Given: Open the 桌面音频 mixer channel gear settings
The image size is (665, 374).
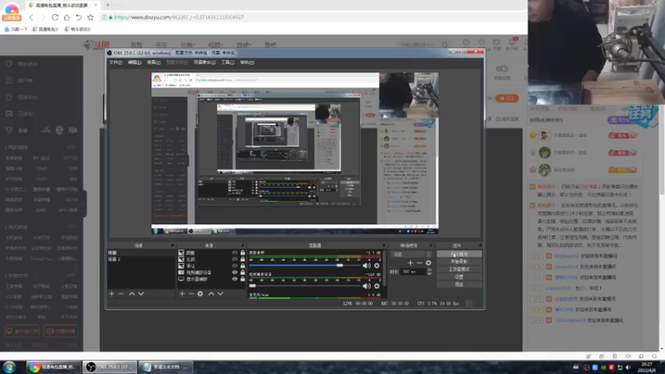Looking at the screenshot, I should (377, 265).
